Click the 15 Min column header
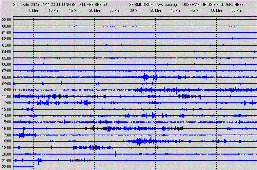The image size is (257, 170). pyautogui.click(x=74, y=11)
